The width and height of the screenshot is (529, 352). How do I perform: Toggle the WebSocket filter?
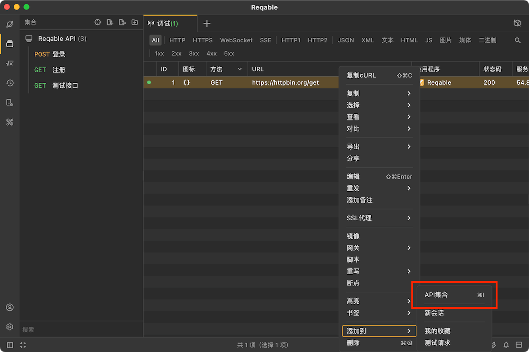236,40
